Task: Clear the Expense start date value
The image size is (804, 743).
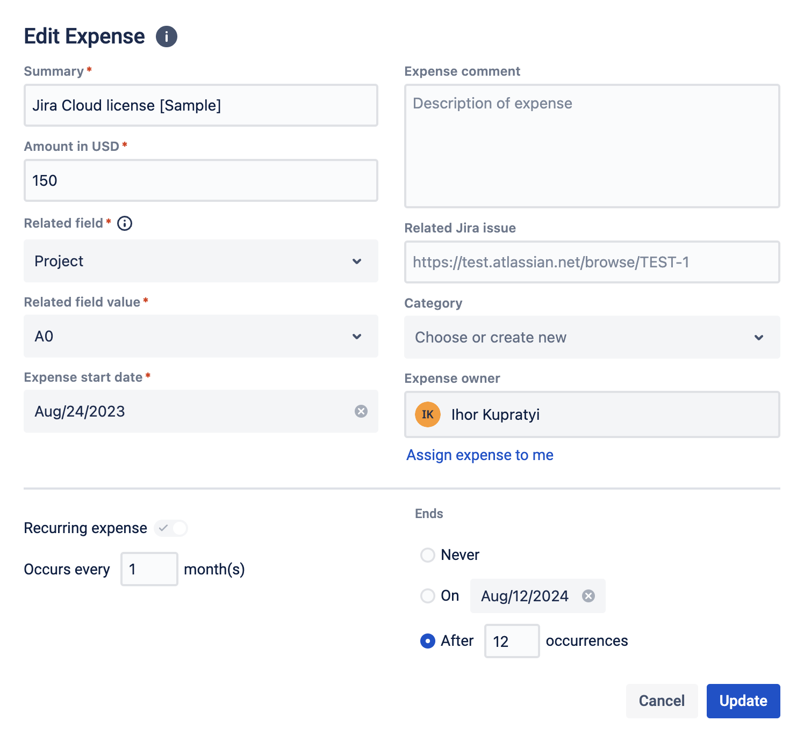Action: 361,411
